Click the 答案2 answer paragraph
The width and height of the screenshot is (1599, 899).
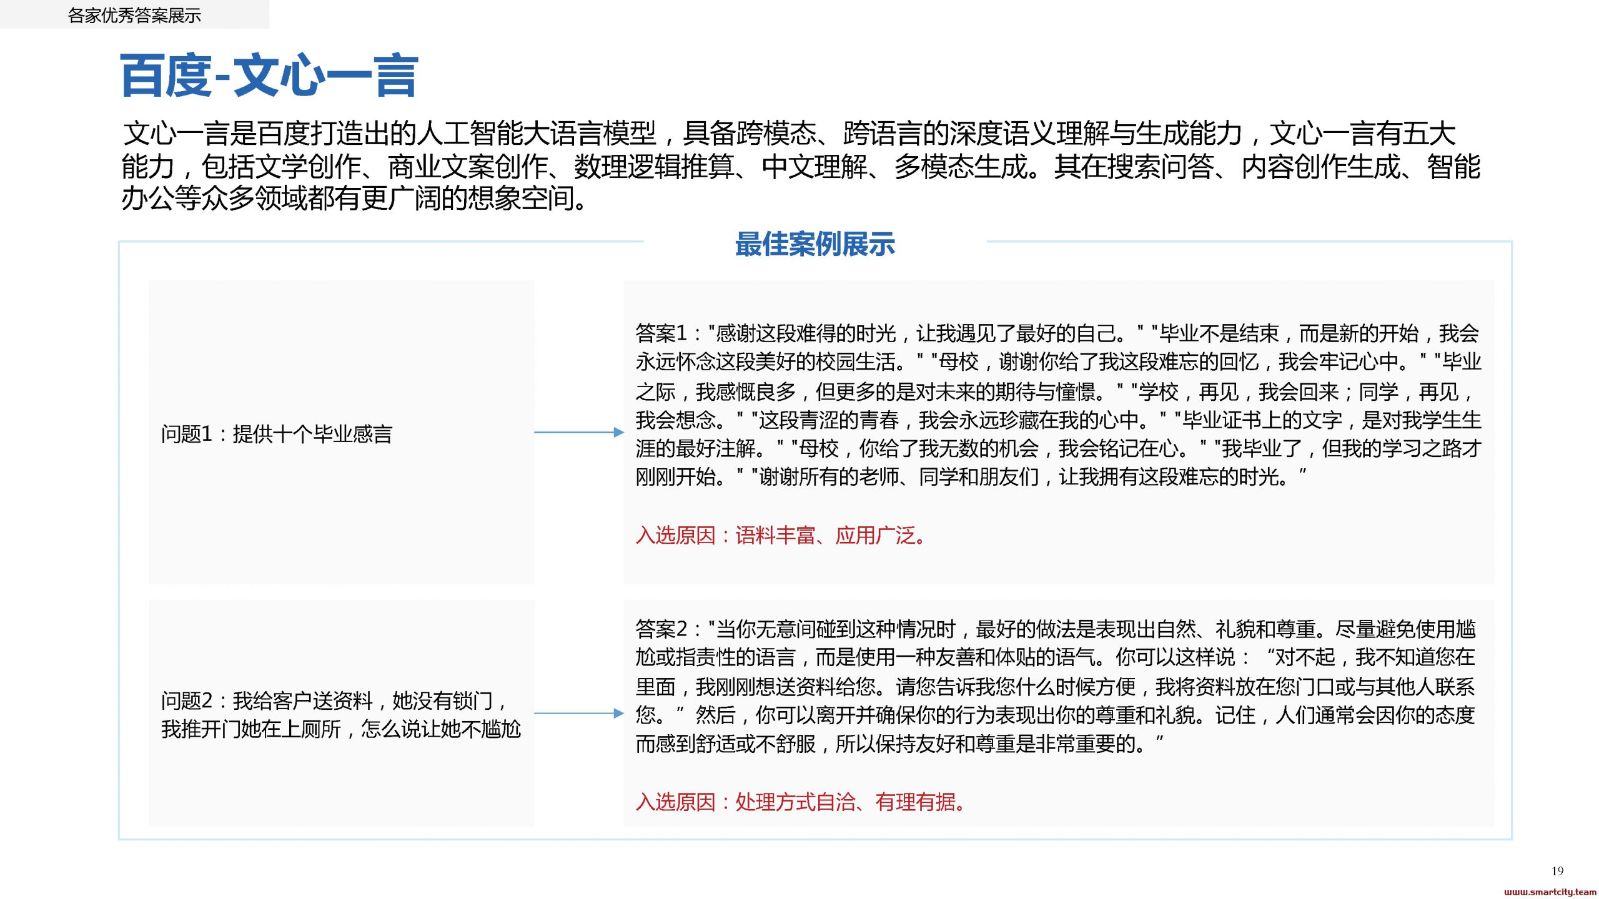(x=1056, y=686)
